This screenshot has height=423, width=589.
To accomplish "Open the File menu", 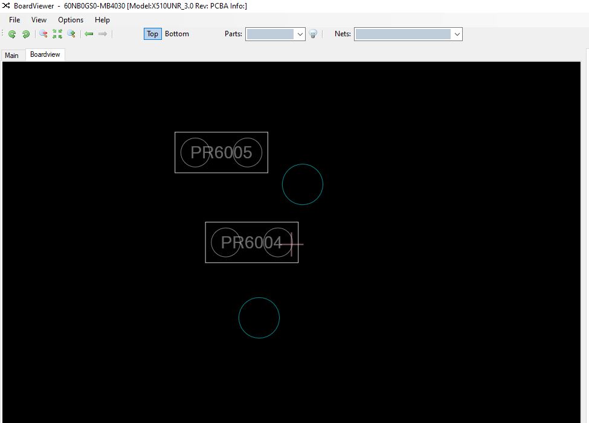I will coord(14,20).
